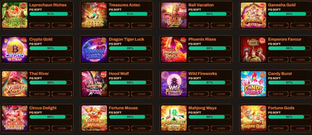
Task: Click the Crypto Gold title text
Action: pos(41,39)
